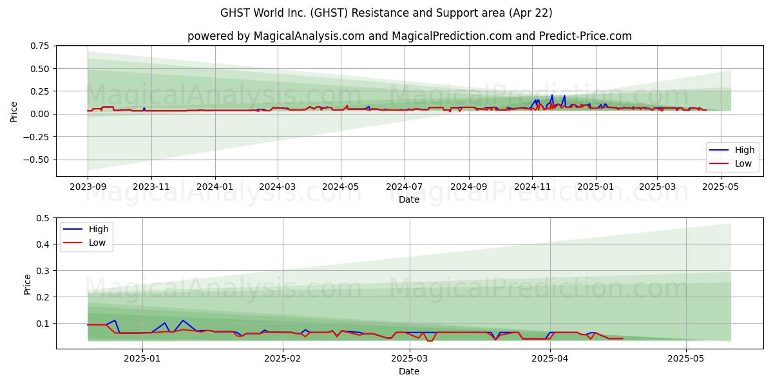The image size is (773, 386).
Task: Click the '2025-02' tick label on bottom chart
Action: click(283, 359)
